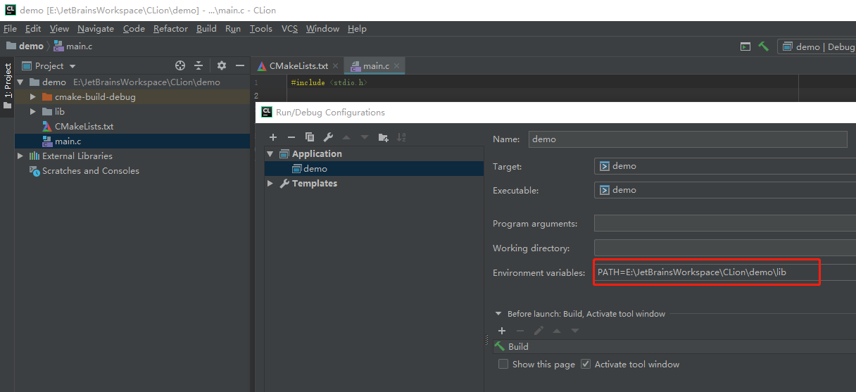Select Build entry in before-launch list
The image size is (856, 392).
point(674,346)
